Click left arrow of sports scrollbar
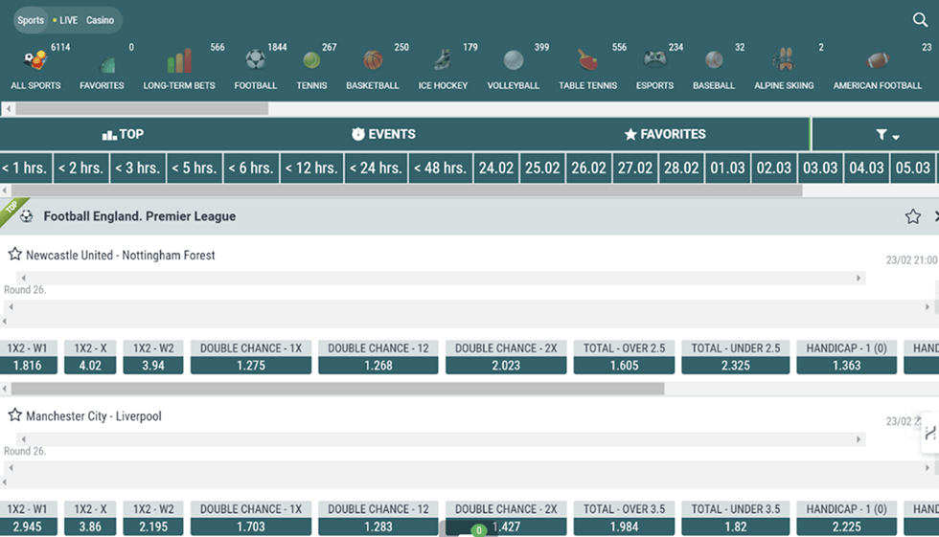The width and height of the screenshot is (939, 537). click(8, 109)
